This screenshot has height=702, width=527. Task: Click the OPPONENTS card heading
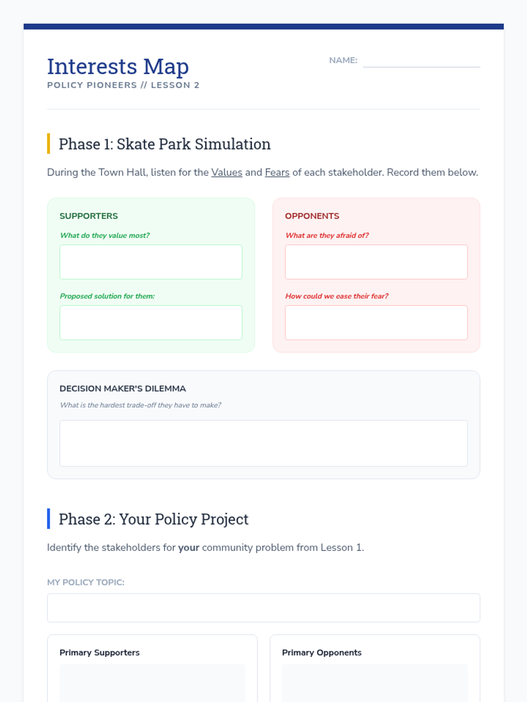[312, 216]
